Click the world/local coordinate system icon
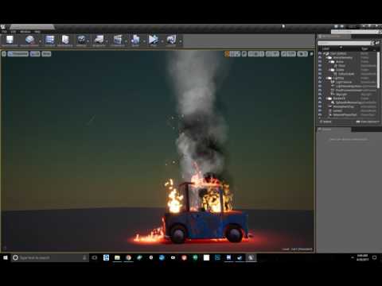Image resolution: width=382 pixels, height=286 pixels. click(244, 54)
